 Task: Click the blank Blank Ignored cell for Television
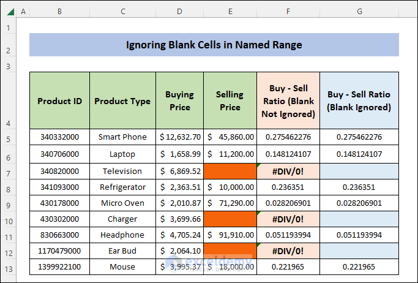tap(359, 172)
